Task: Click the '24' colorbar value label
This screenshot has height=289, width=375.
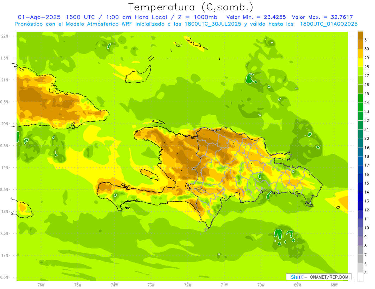Action: [x=367, y=102]
